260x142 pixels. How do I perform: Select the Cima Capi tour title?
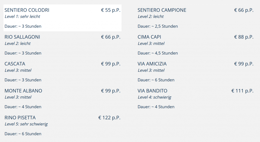point(149,37)
